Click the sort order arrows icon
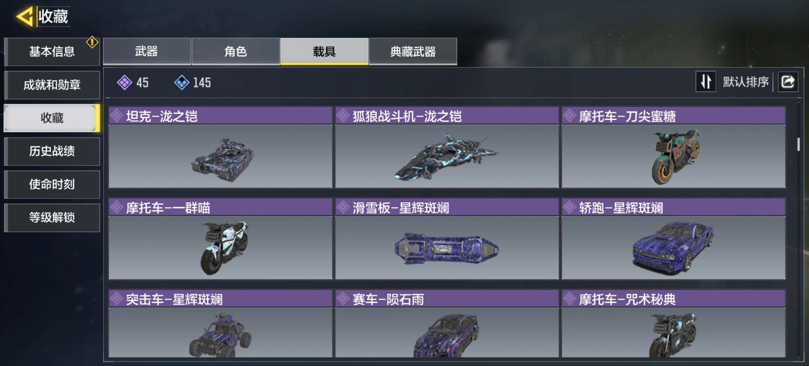This screenshot has width=809, height=366. (x=705, y=82)
